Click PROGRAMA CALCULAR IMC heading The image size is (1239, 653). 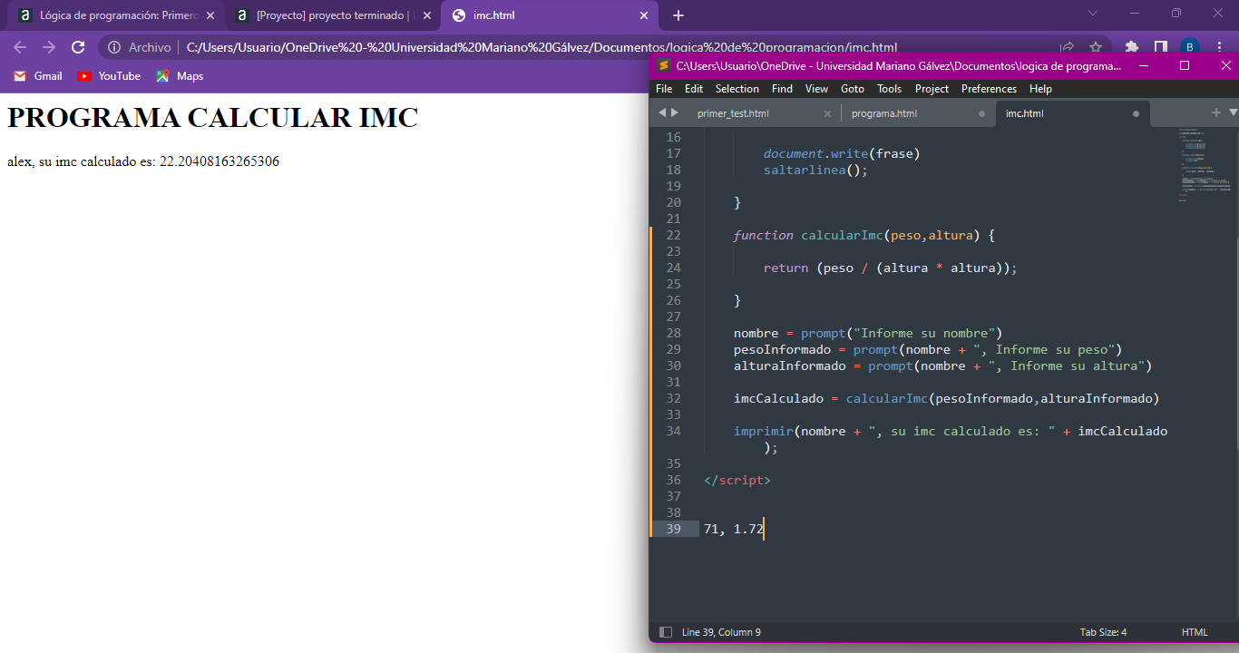point(212,118)
